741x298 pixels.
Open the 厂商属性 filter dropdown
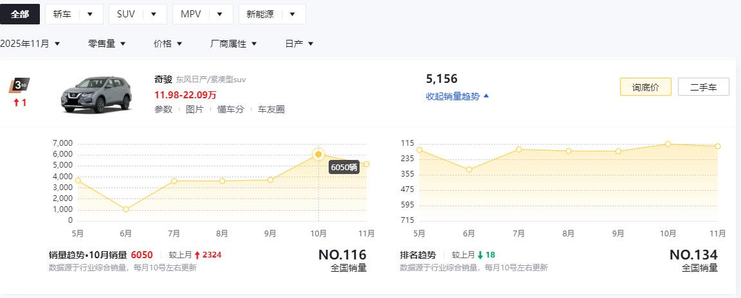233,44
